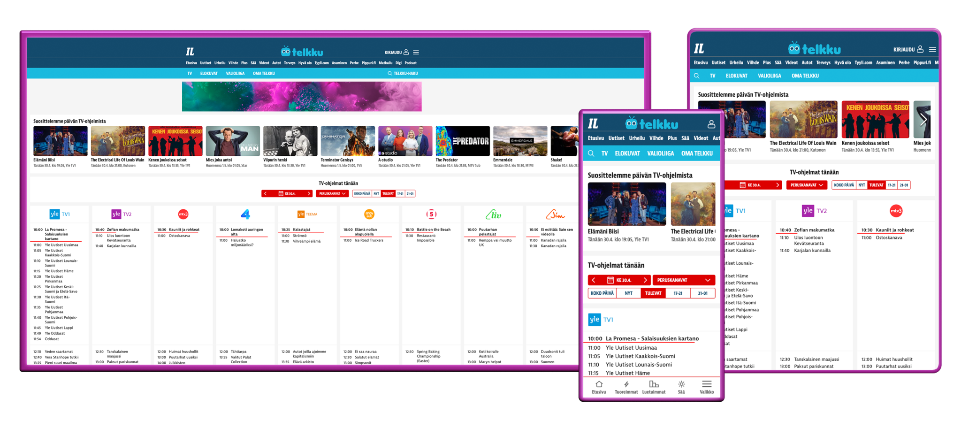Viewport: 961px width, 421px height.
Task: Select 17-21 time filter in mobile view
Action: coord(678,293)
